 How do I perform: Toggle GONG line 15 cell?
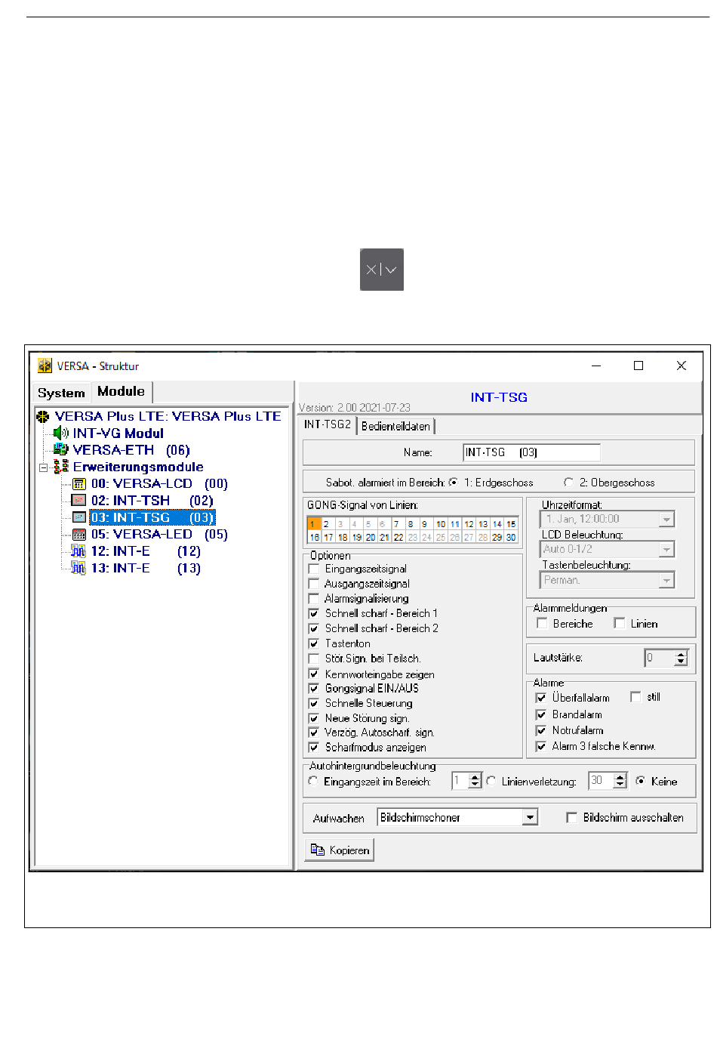(x=511, y=523)
